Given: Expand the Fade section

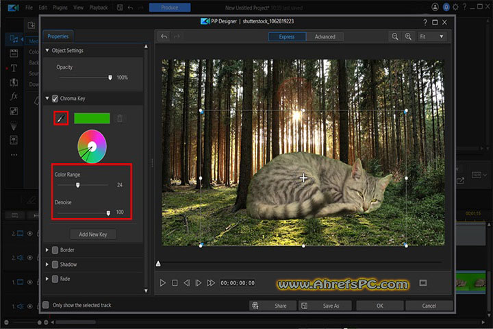Looking at the screenshot, I should point(47,279).
